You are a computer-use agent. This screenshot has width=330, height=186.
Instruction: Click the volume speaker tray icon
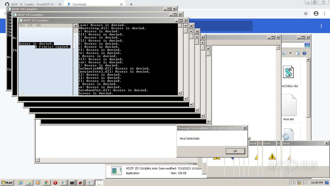click(293, 183)
